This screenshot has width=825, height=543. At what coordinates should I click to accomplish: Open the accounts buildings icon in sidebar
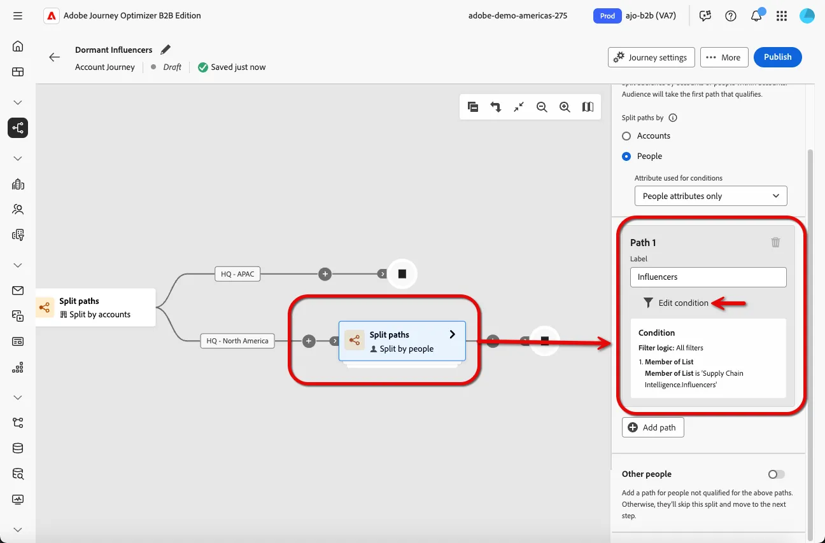18,184
